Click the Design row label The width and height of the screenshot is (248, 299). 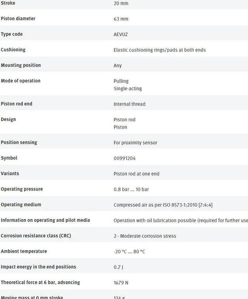click(x=8, y=119)
